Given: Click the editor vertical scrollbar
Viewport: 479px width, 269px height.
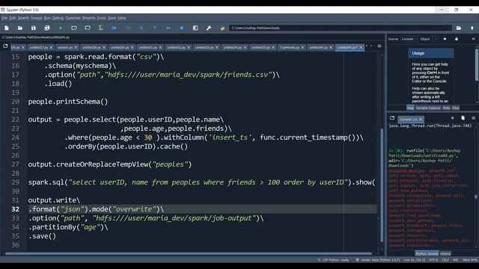Looking at the screenshot, I should point(382,185).
